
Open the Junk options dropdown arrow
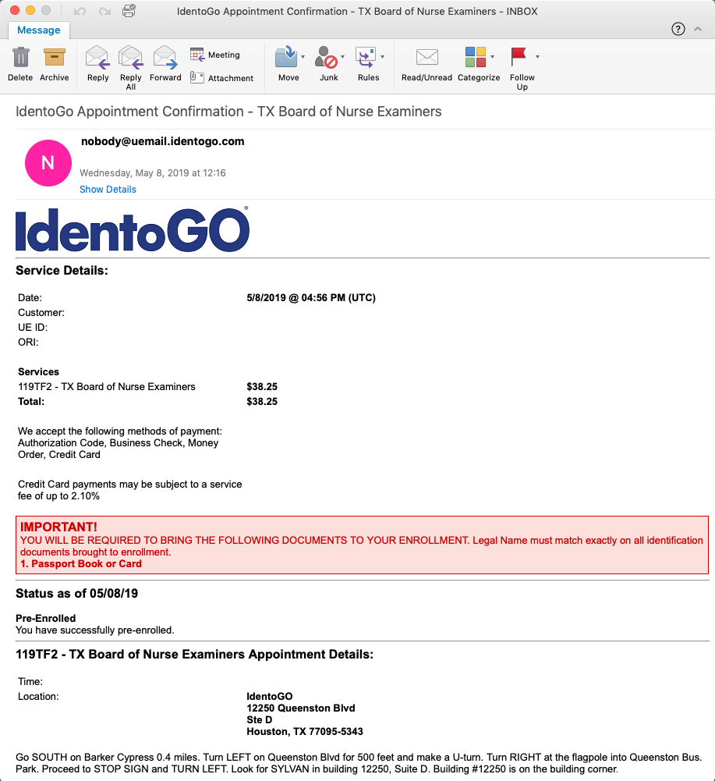pyautogui.click(x=342, y=57)
